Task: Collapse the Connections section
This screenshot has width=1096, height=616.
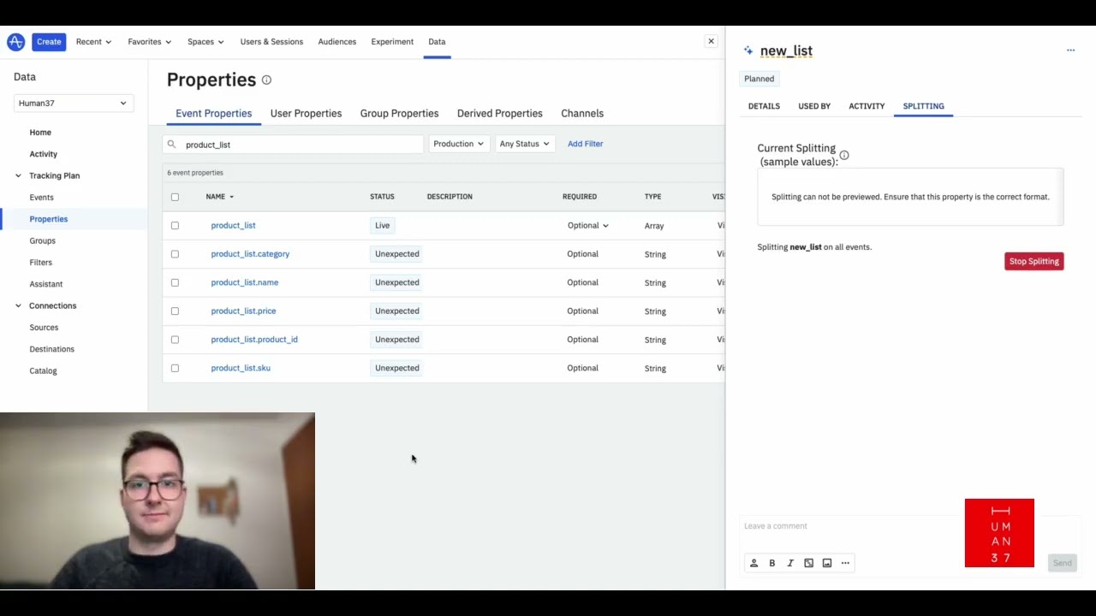Action: pos(18,305)
